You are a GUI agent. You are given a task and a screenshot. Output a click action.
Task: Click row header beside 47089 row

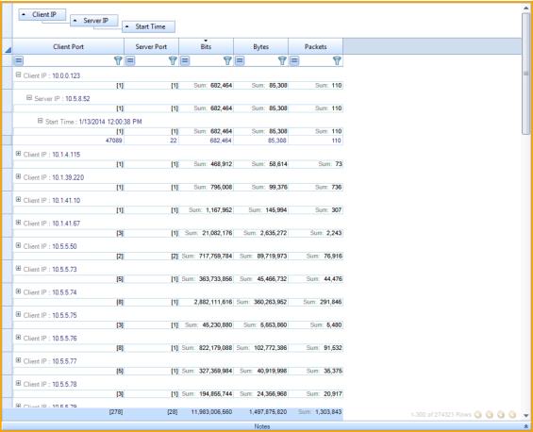(8, 141)
